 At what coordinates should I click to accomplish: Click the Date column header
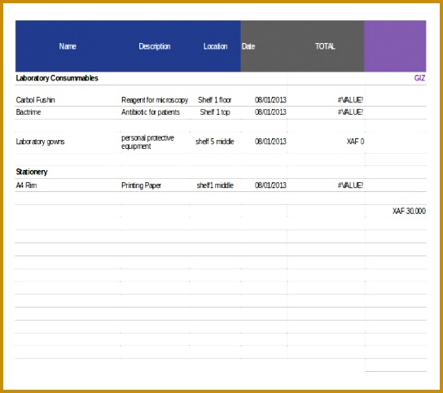248,46
